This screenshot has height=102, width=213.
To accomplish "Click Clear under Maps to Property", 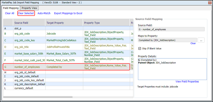I will pos(193,43).
